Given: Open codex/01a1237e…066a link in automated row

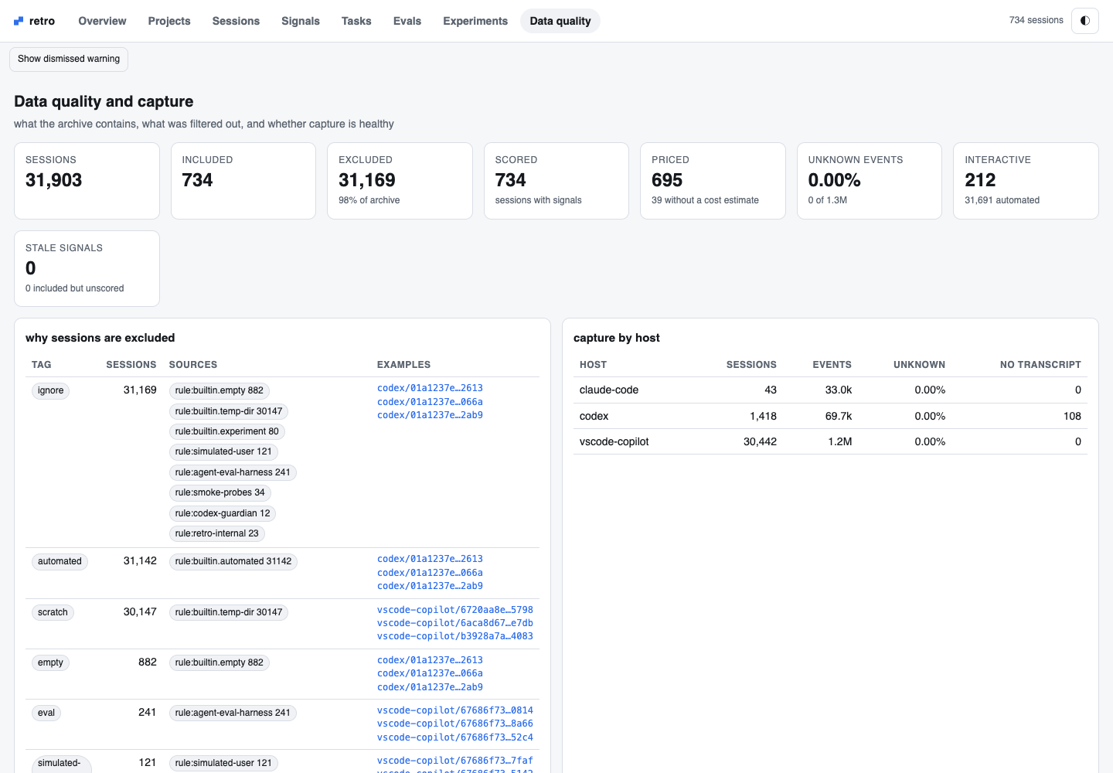Looking at the screenshot, I should (430, 573).
